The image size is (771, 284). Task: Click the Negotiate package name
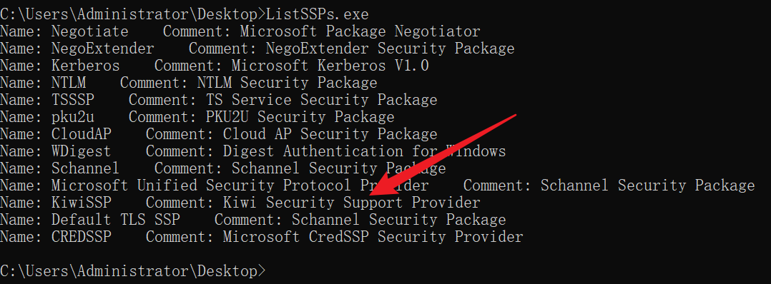point(89,32)
